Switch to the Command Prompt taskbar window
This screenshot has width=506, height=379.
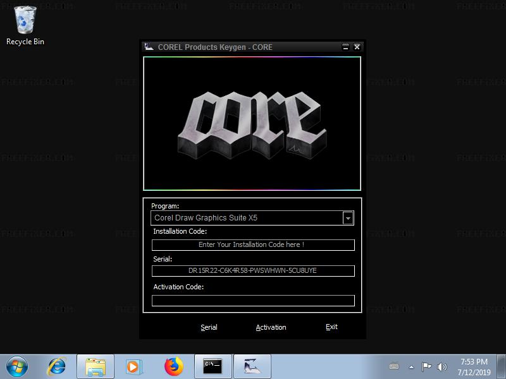(x=213, y=366)
